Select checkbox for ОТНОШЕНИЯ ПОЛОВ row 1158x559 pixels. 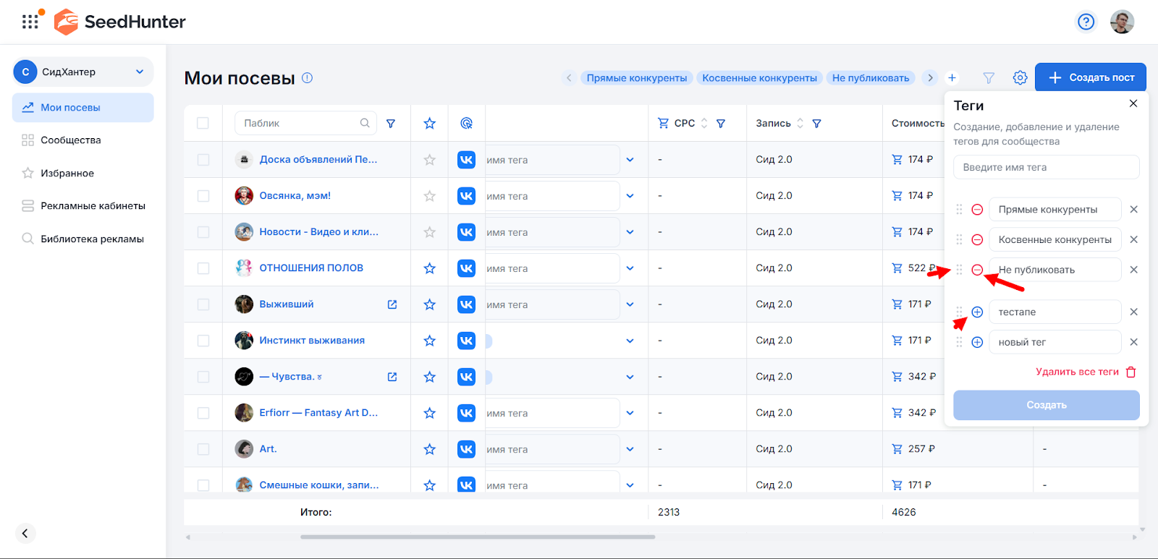(x=203, y=268)
